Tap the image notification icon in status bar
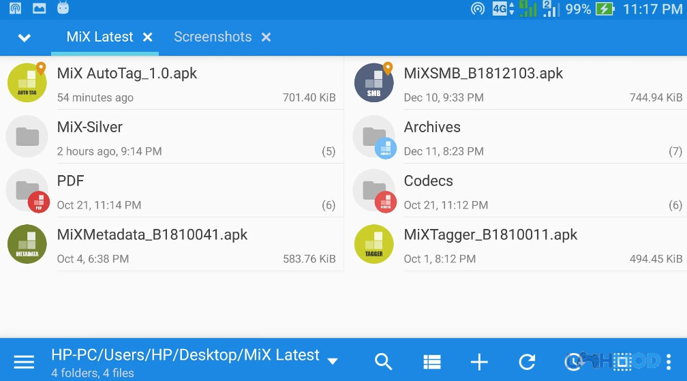The height and width of the screenshot is (381, 687). click(39, 8)
